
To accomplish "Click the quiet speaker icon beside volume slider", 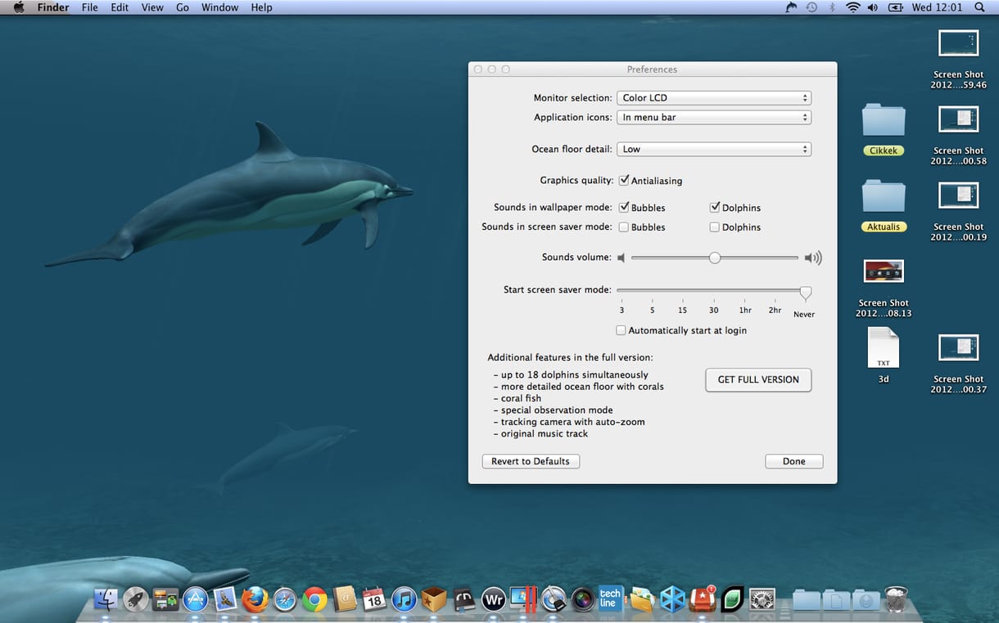I will (622, 258).
